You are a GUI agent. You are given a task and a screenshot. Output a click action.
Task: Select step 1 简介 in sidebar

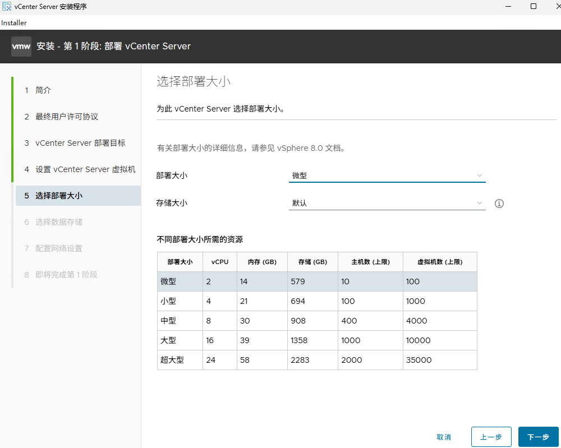tap(43, 90)
